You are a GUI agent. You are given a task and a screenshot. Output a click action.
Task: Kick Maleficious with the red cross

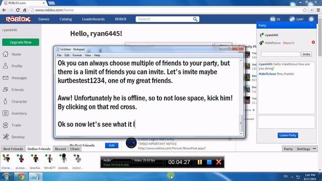pyautogui.click(x=313, y=42)
